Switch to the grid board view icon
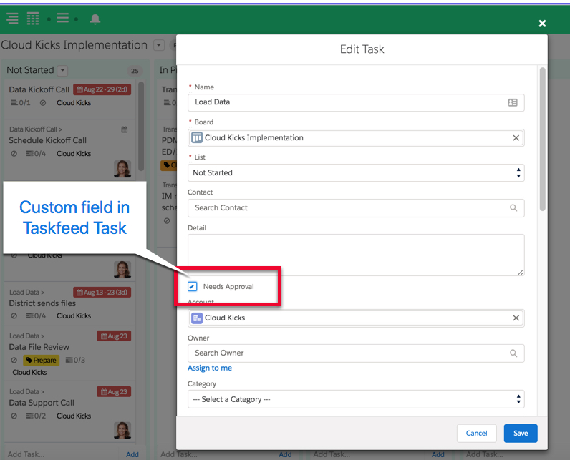 [x=33, y=18]
